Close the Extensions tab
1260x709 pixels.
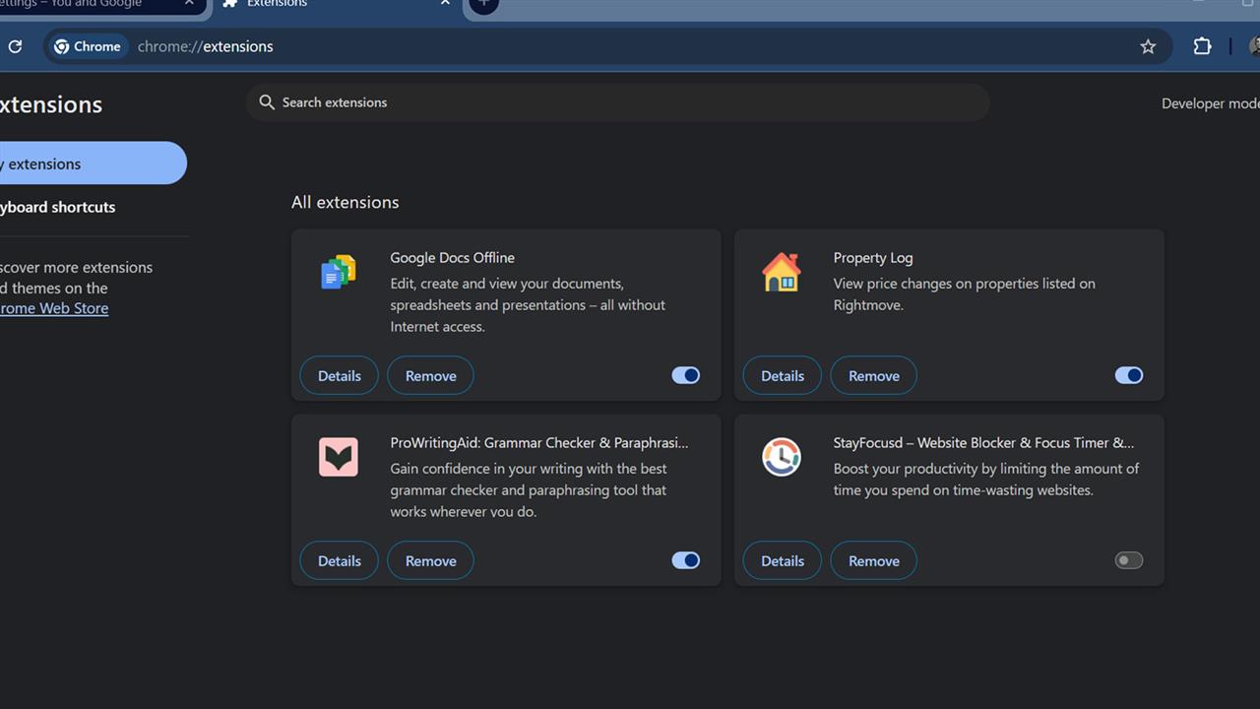[x=445, y=4]
